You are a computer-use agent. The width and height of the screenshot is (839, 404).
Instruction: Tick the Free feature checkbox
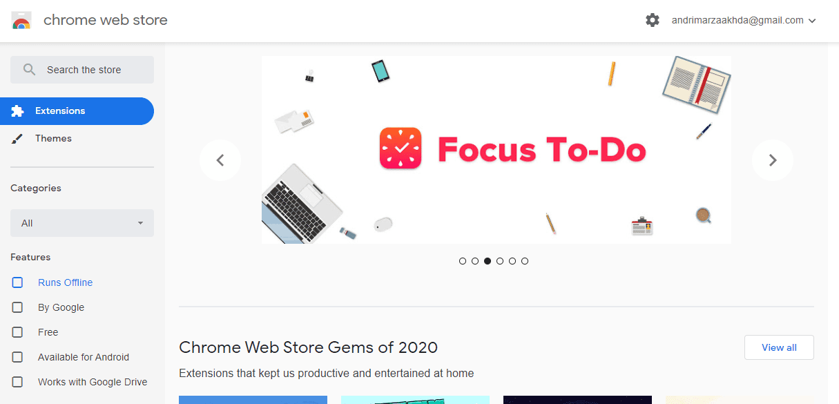coord(18,332)
